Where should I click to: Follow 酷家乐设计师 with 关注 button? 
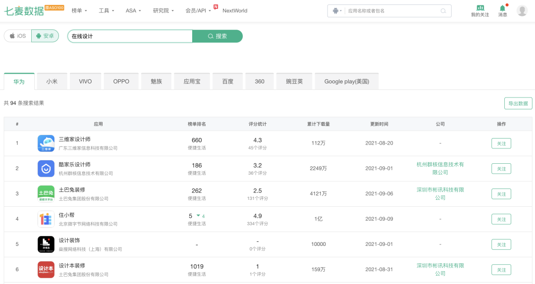click(x=501, y=169)
